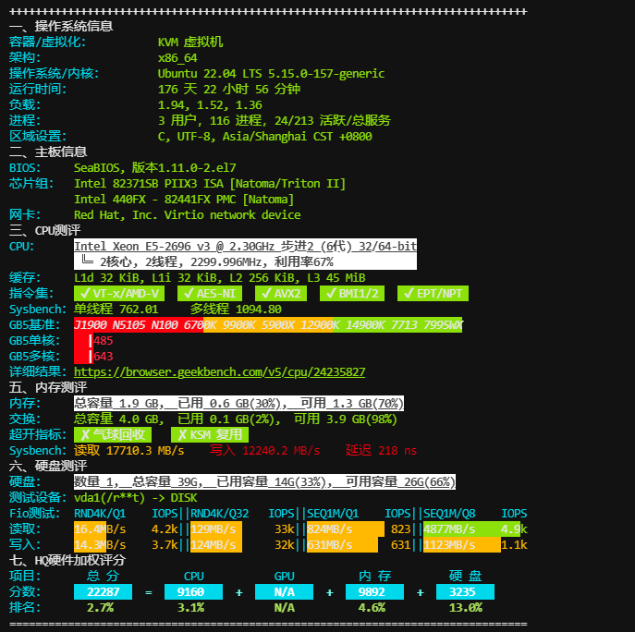Click the 124MB/s write value
Screen dimensions: 635x632
click(x=216, y=545)
